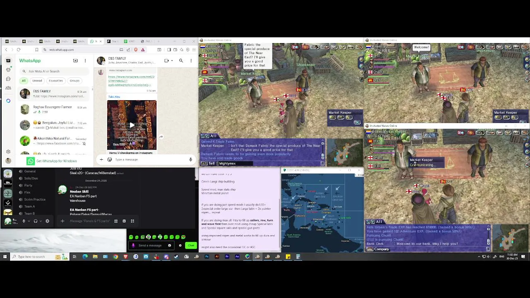The height and width of the screenshot is (298, 530).
Task: Open Discord apps icon in message bar
Action: point(132,221)
